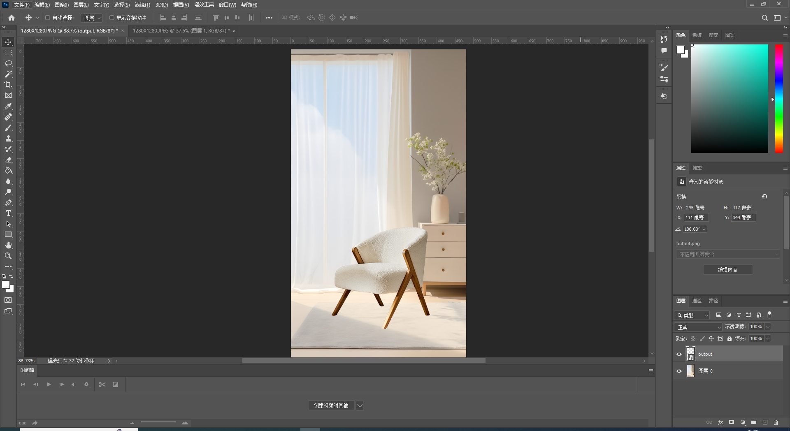
Task: Open the layer filter 类型 dropdown
Action: 692,315
